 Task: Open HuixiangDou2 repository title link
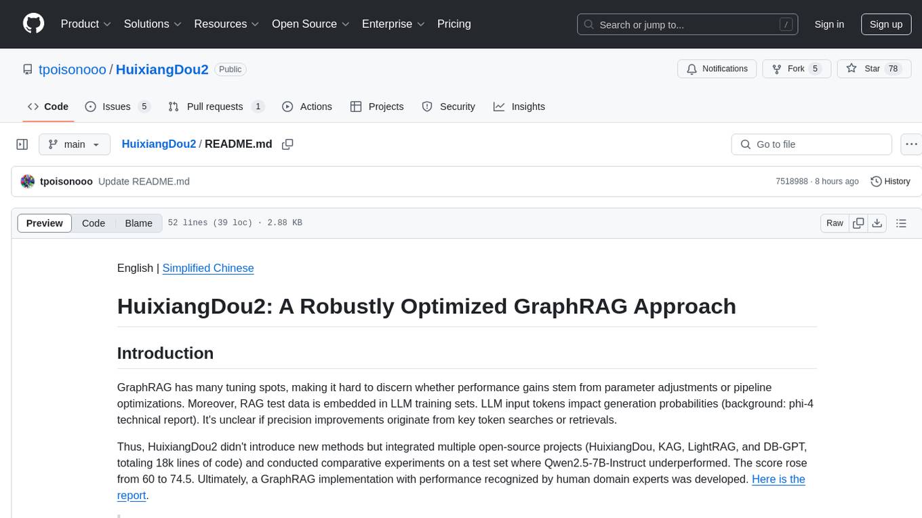[x=162, y=69]
